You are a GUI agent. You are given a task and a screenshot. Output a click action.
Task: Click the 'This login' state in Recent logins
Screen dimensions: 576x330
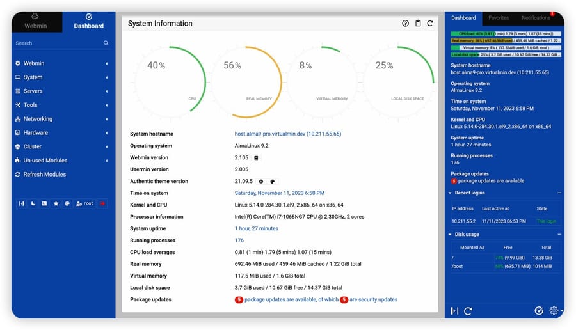point(547,221)
